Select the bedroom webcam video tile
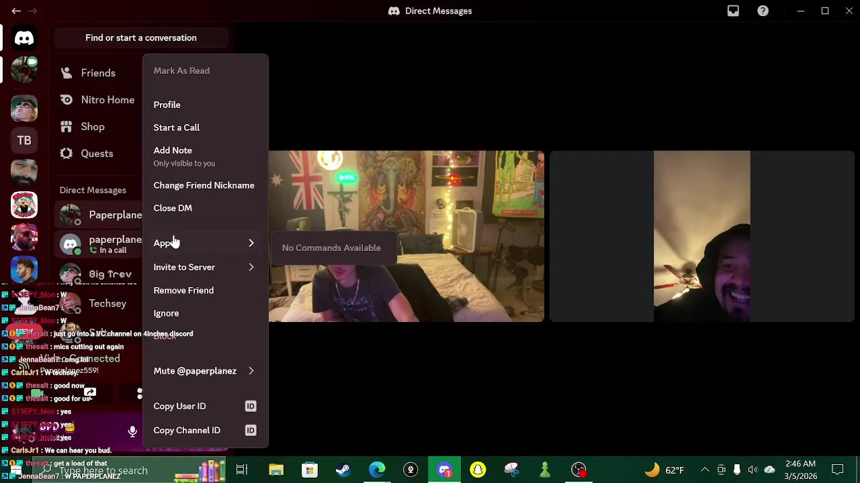Screen dimensions: 860x483 [x=406, y=236]
